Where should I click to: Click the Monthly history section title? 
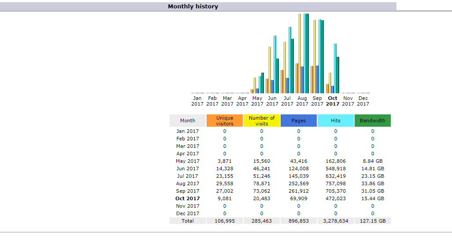193,7
